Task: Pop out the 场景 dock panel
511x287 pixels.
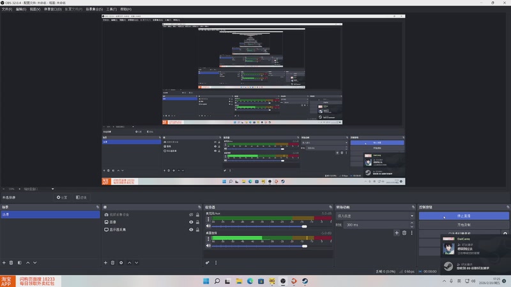Action: point(98,207)
